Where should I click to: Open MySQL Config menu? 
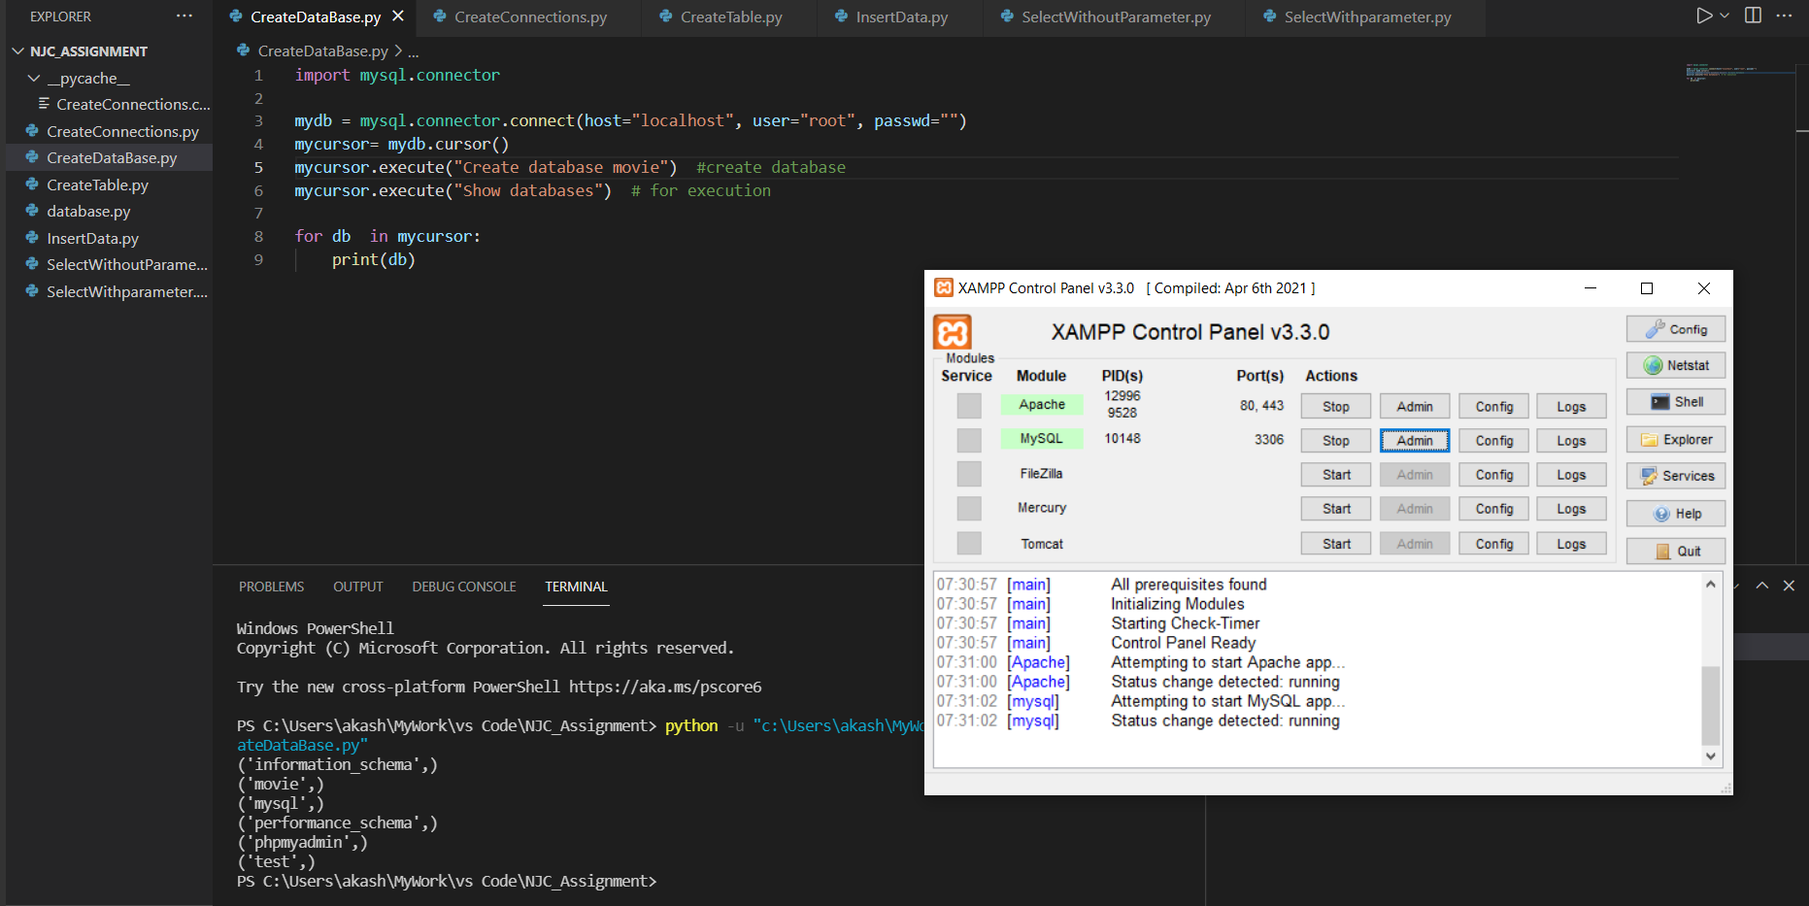coord(1494,440)
